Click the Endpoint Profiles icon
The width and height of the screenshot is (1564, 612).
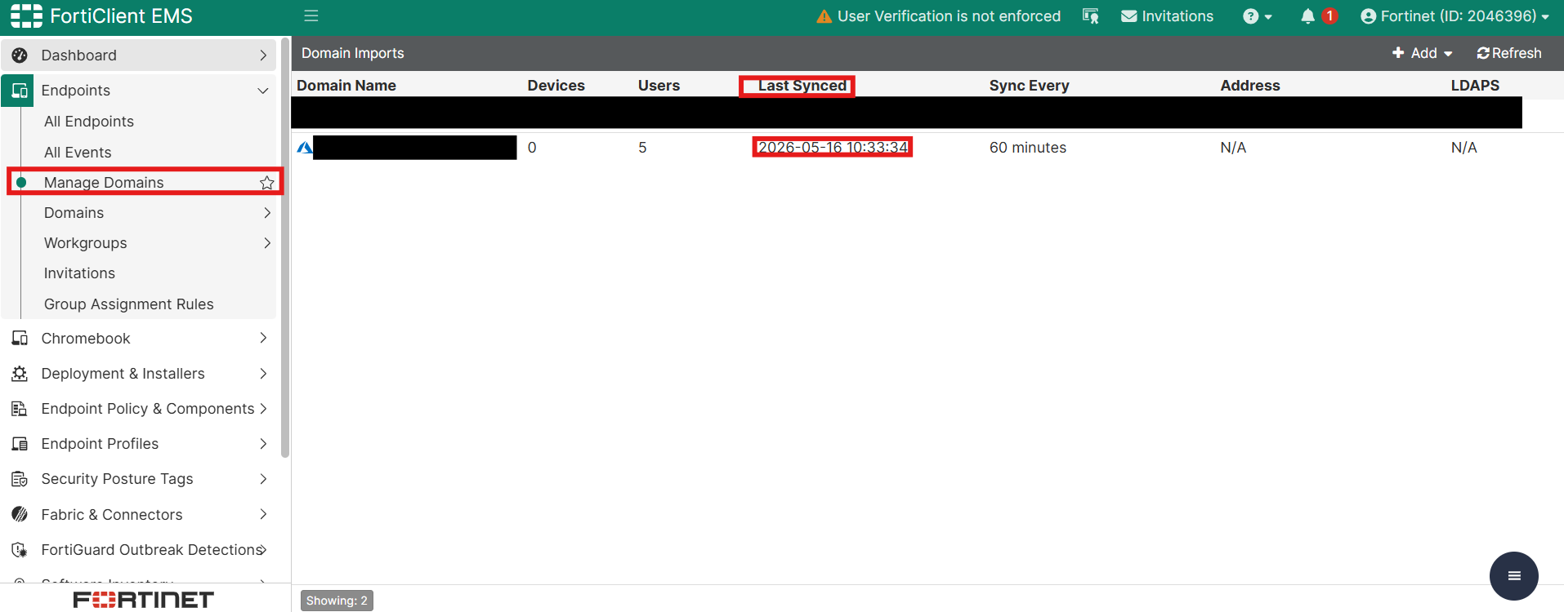click(20, 444)
